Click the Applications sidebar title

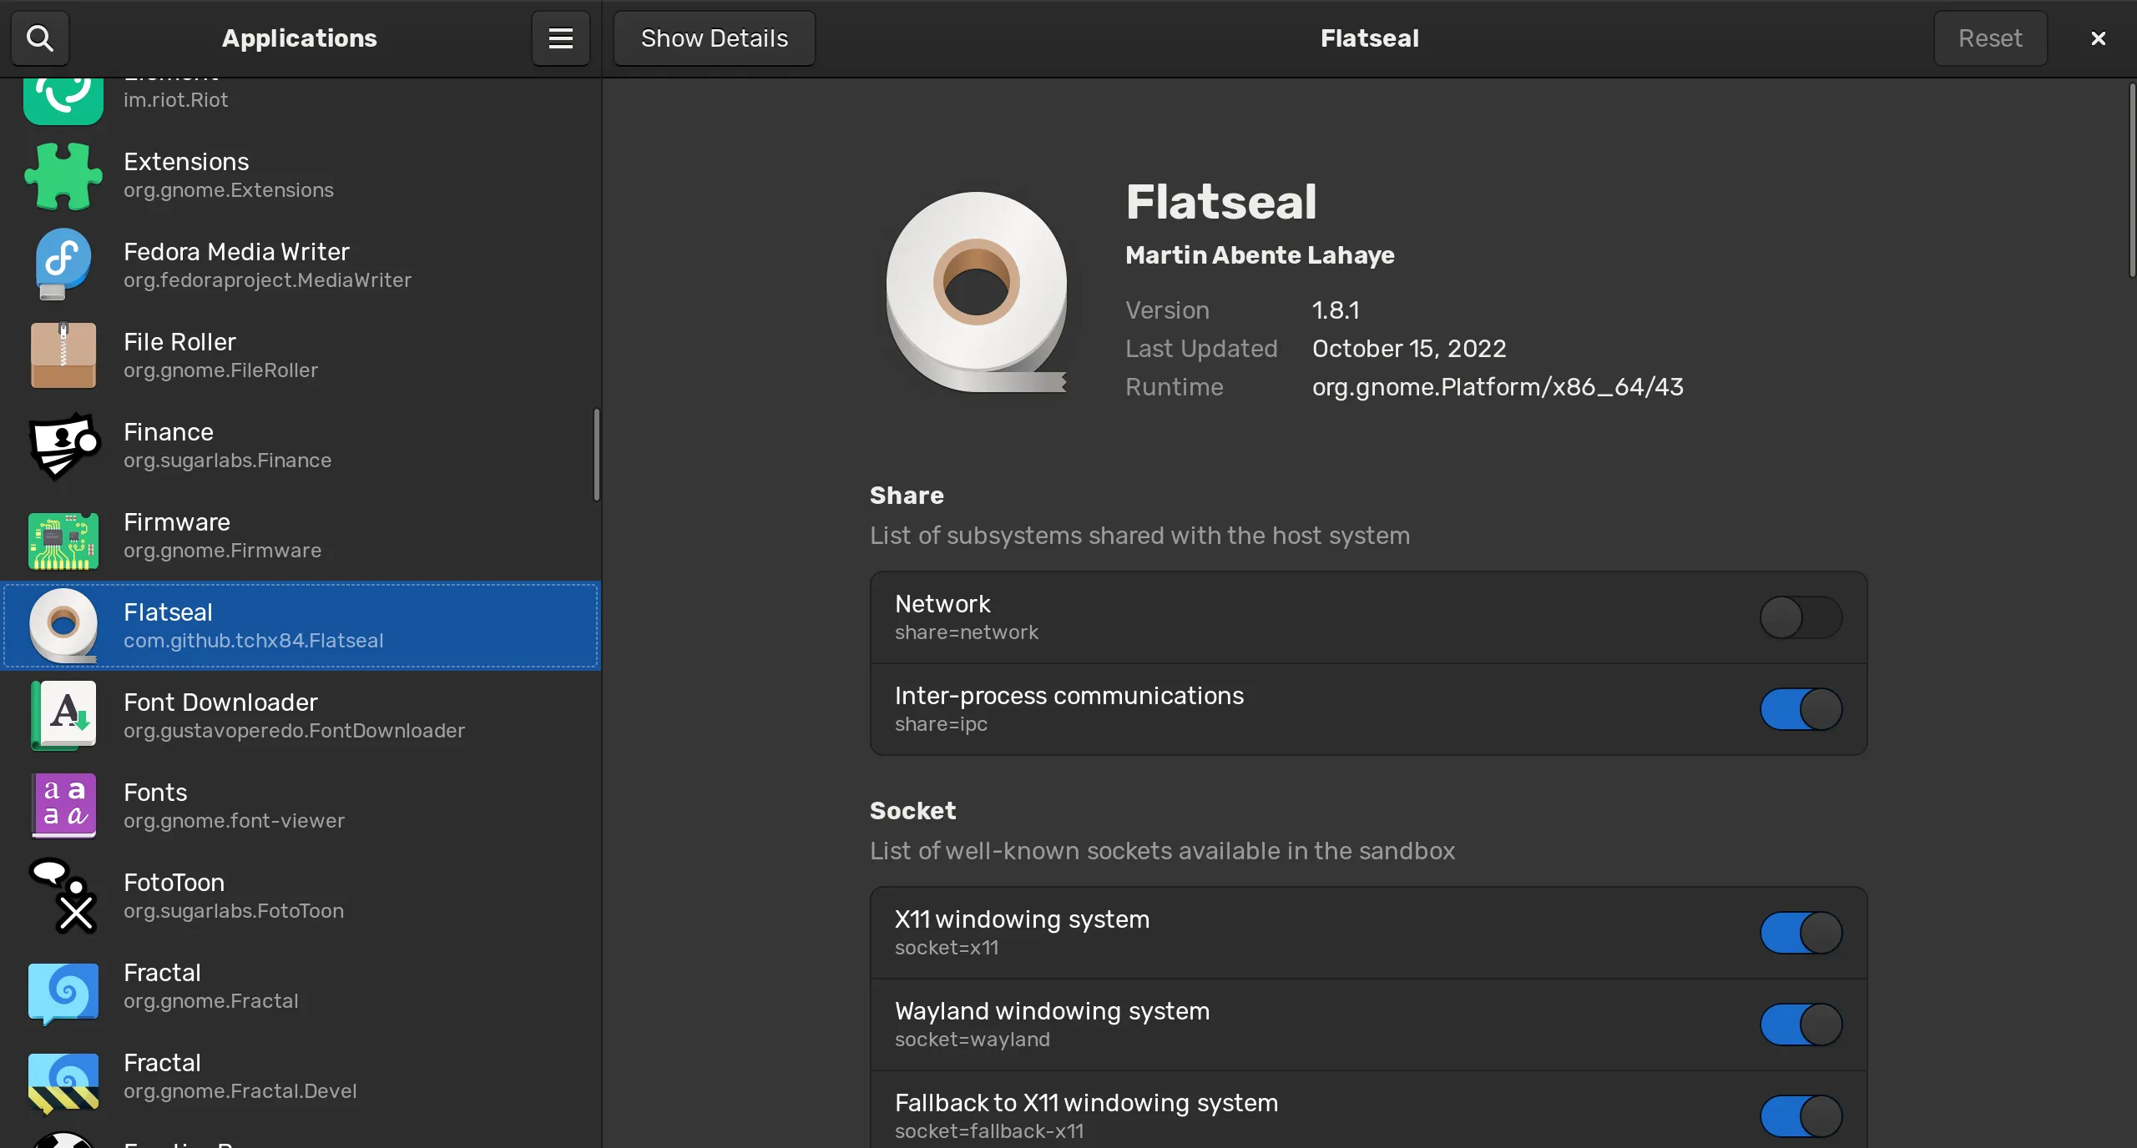(299, 38)
